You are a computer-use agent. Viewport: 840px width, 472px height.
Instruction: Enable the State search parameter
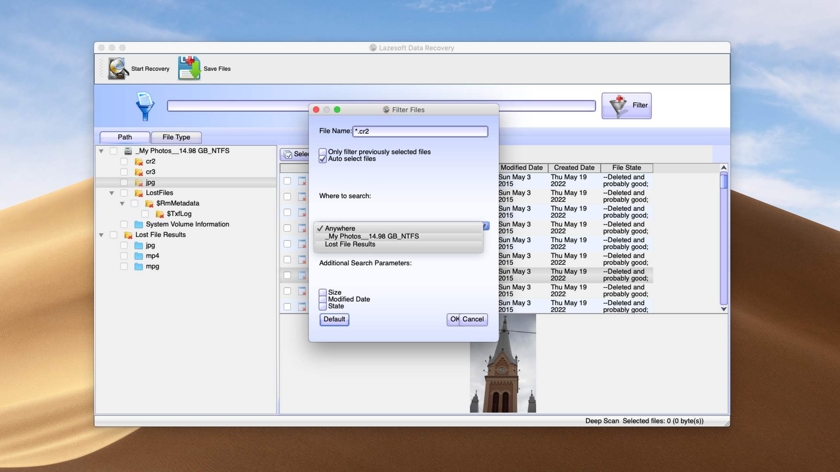pos(322,306)
